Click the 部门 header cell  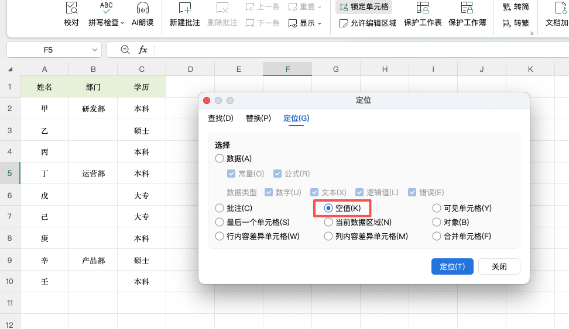pyautogui.click(x=93, y=86)
